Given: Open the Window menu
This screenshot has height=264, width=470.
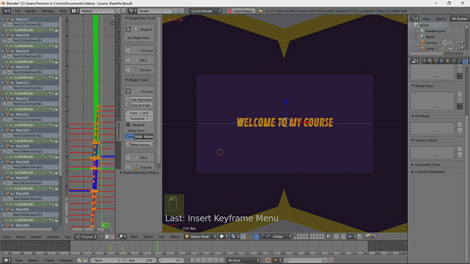Looking at the screenshot, I should pos(48,11).
